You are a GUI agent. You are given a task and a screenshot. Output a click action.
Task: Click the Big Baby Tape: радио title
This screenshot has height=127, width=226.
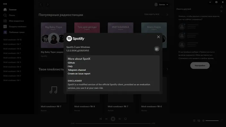[52, 52]
